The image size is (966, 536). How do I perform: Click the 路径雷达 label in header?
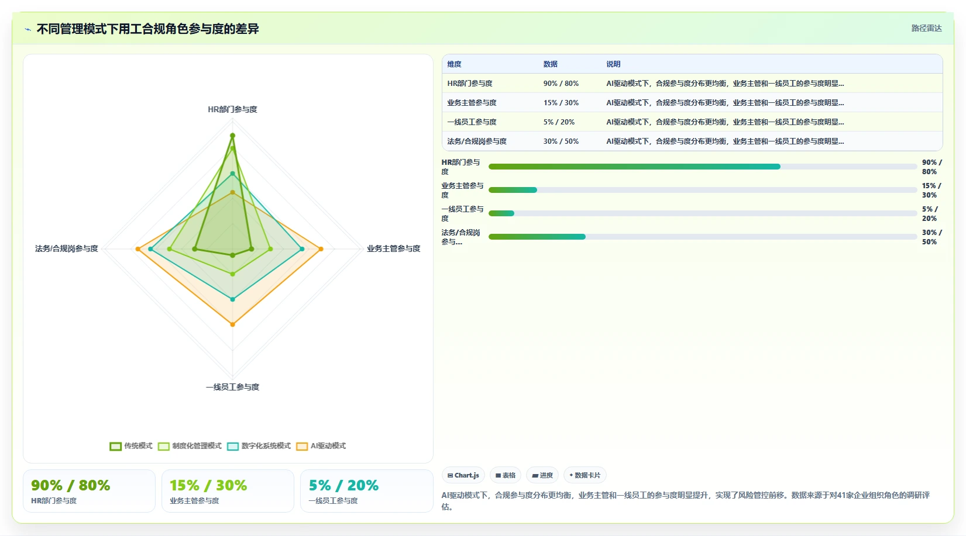(x=926, y=28)
